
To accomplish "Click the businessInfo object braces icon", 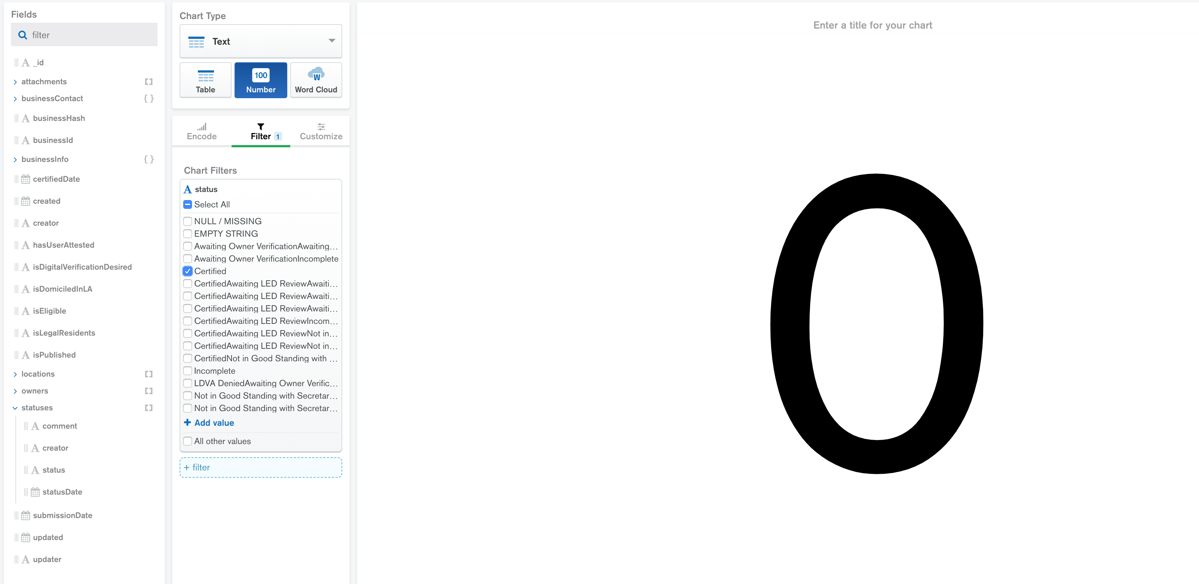I will tap(148, 160).
